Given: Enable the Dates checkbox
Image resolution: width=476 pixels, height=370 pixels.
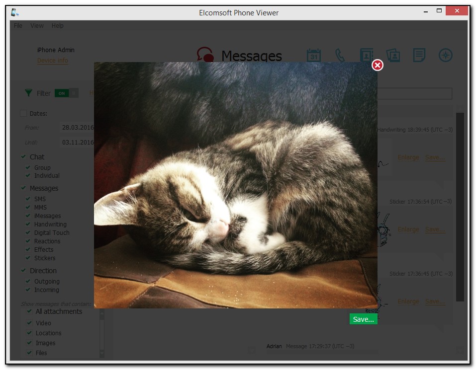Looking at the screenshot, I should click(x=23, y=113).
